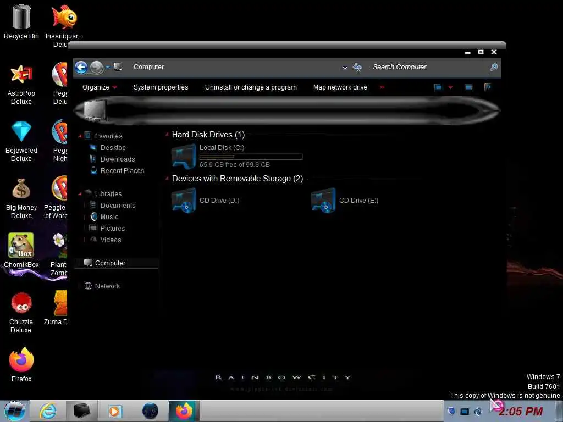Choose Uninstall or change a program
563x422 pixels.
pos(251,87)
